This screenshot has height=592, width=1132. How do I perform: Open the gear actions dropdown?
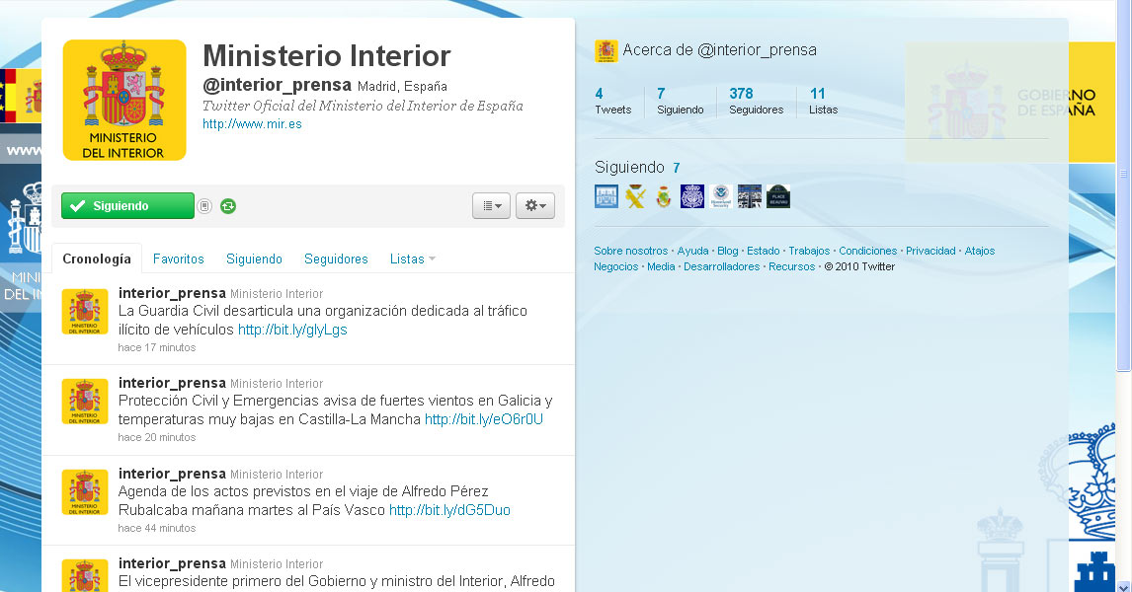tap(534, 205)
